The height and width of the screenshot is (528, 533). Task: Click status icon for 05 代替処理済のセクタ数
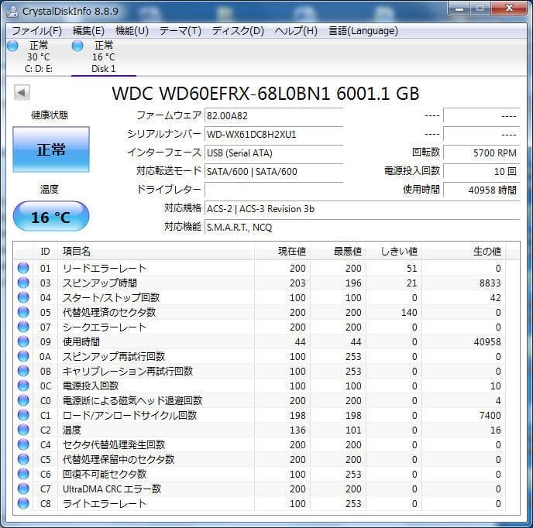coord(23,312)
